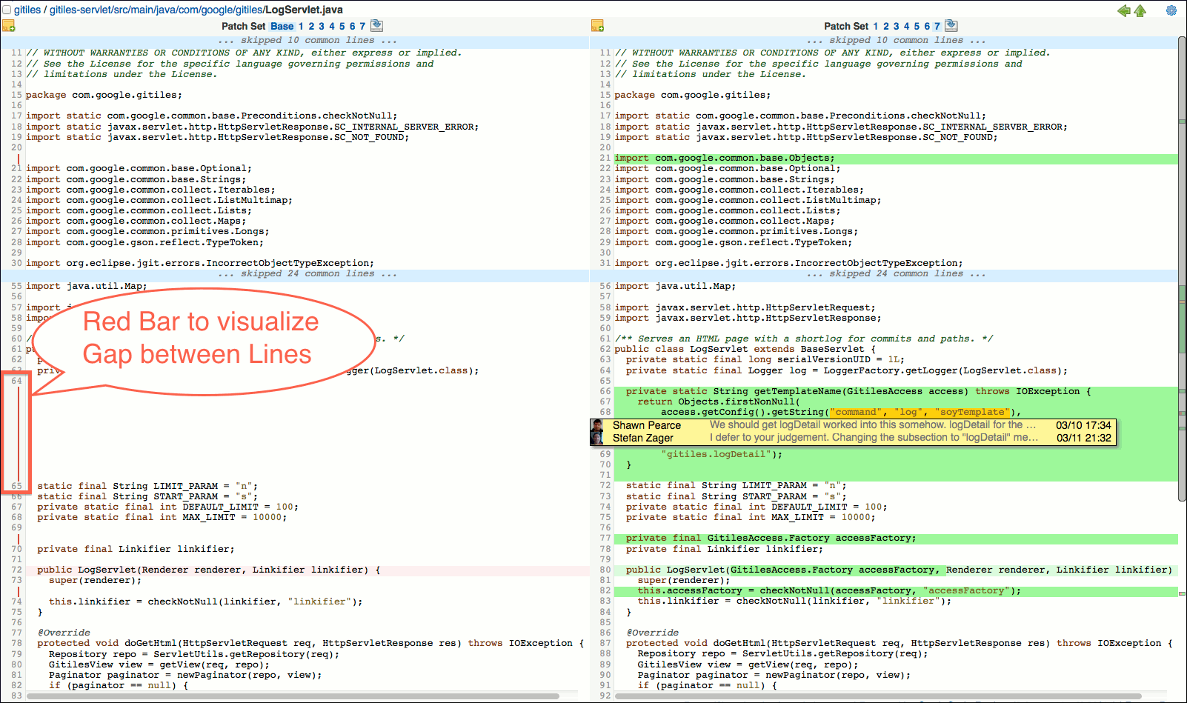This screenshot has width=1187, height=703.
Task: Click line number 68 to add a comment
Action: 605,411
